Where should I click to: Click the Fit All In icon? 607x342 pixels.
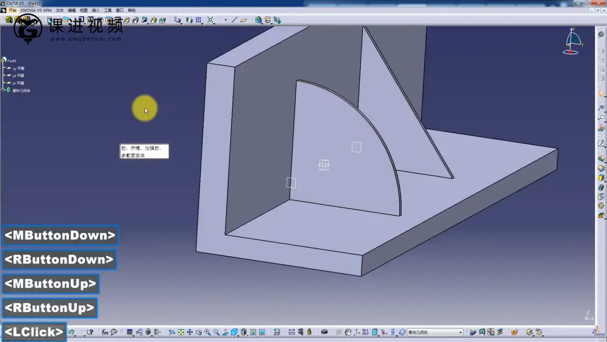coord(181,332)
